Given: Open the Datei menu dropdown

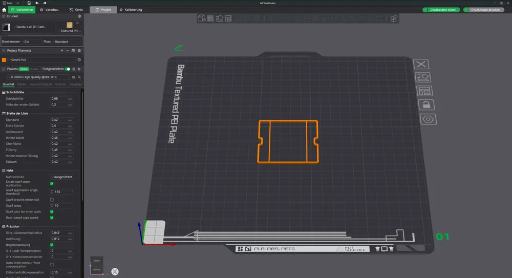Looking at the screenshot, I should [x=11, y=3].
